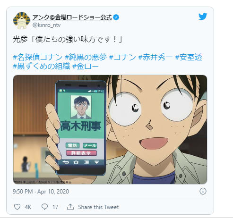
Task: Click the 17 replies count
Action: tap(55, 207)
